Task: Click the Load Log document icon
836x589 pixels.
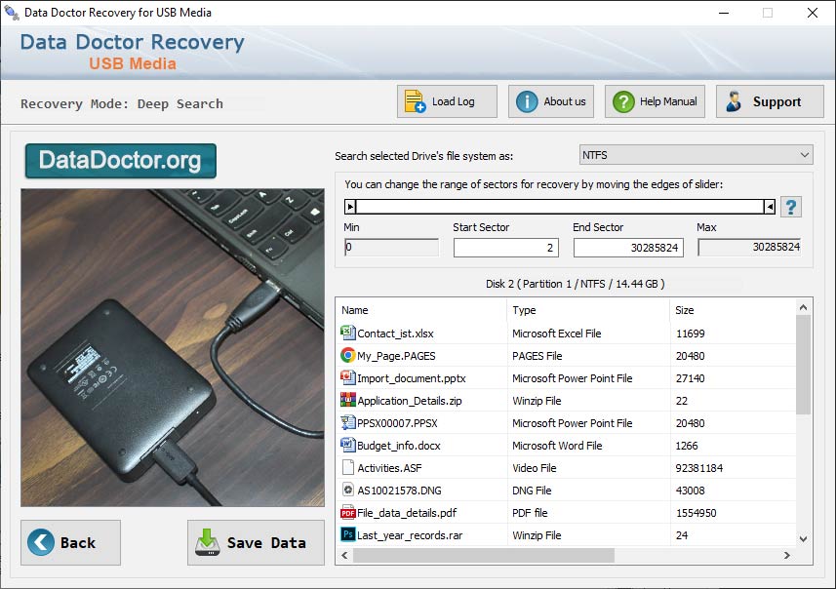Action: click(415, 101)
